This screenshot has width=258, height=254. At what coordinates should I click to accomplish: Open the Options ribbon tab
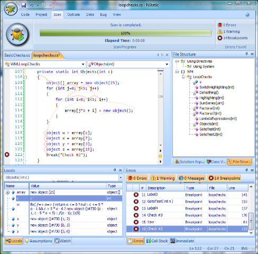73,15
